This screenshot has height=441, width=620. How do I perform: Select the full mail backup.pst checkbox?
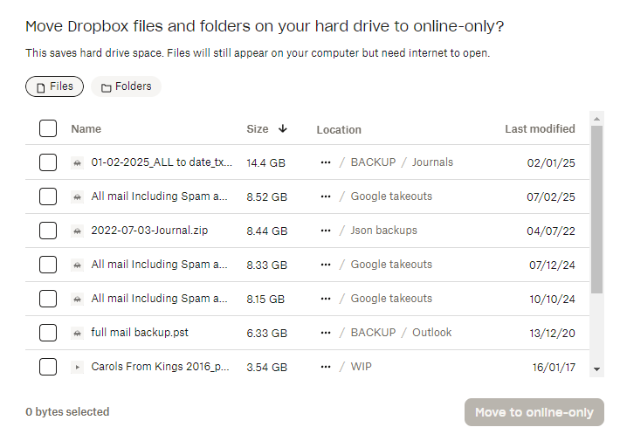tap(48, 333)
